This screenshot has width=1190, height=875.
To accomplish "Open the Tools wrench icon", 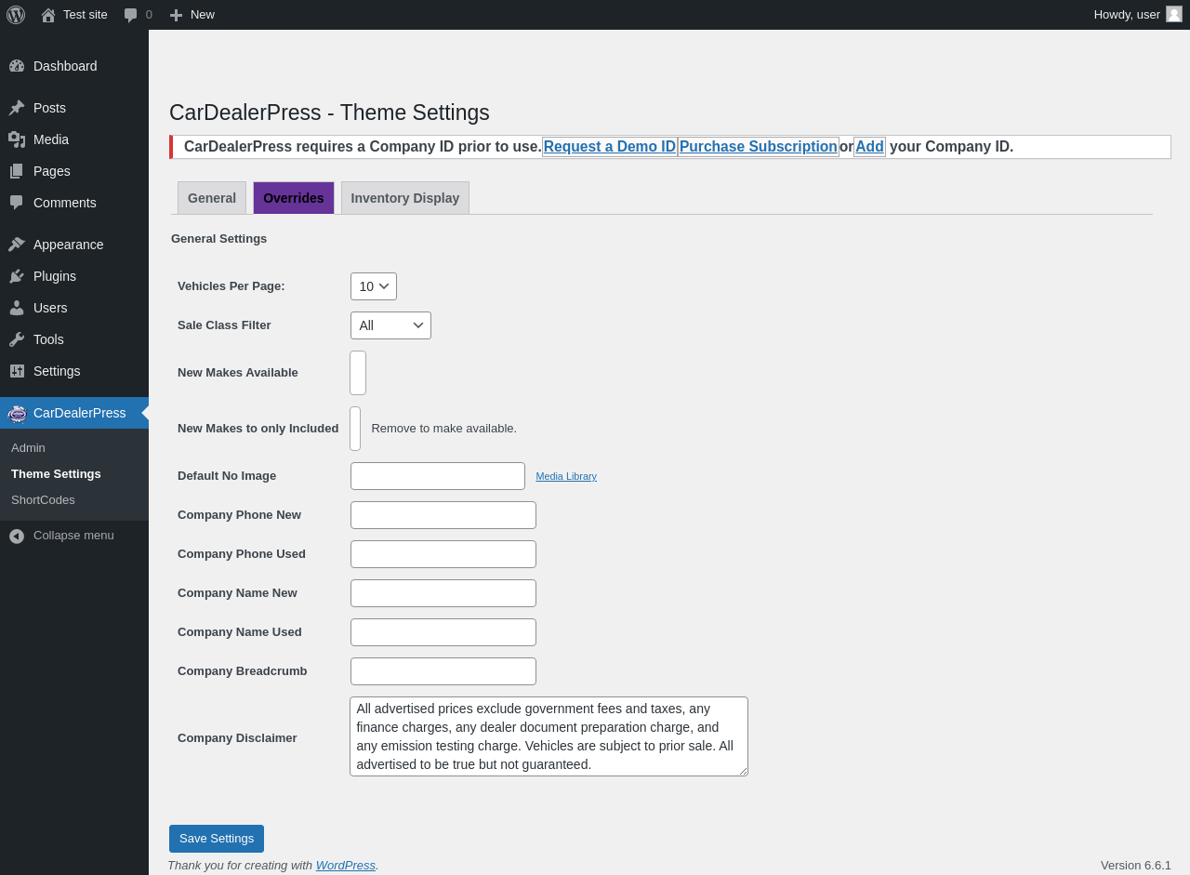I will pos(17,339).
